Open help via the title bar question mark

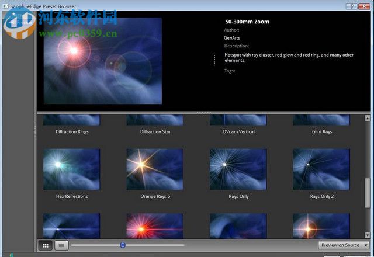352,6
